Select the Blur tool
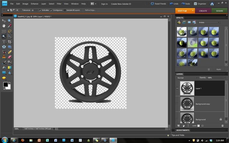The width and height of the screenshot is (229, 143). click(x=9, y=73)
